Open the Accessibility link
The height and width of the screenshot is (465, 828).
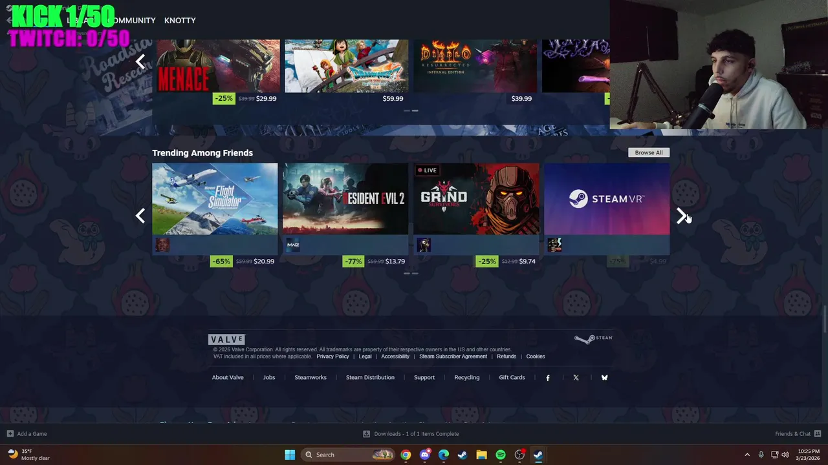(395, 356)
